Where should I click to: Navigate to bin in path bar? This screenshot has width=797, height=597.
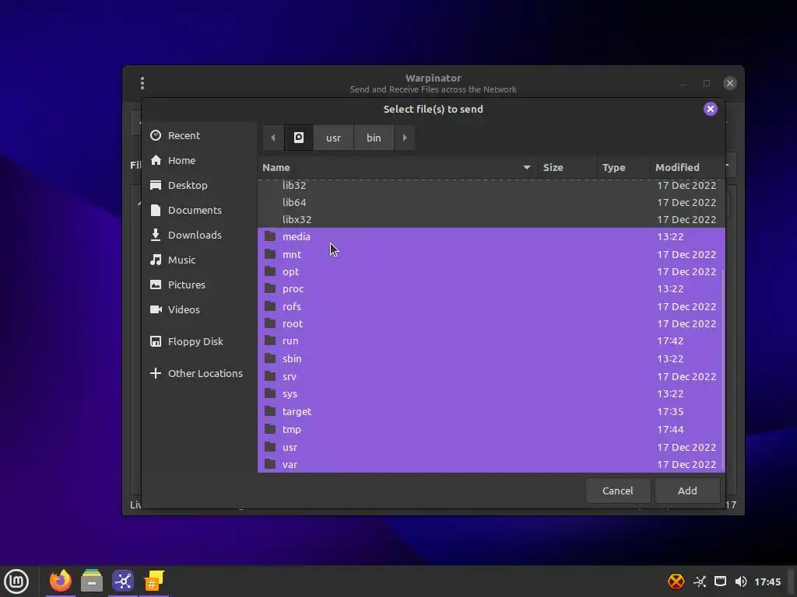[374, 138]
